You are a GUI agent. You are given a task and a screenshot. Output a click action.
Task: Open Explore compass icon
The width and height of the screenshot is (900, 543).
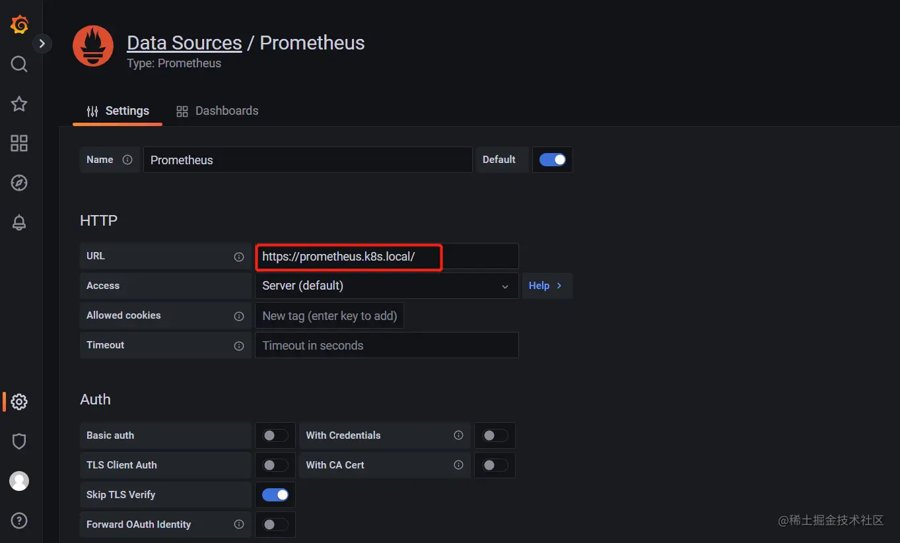click(19, 183)
